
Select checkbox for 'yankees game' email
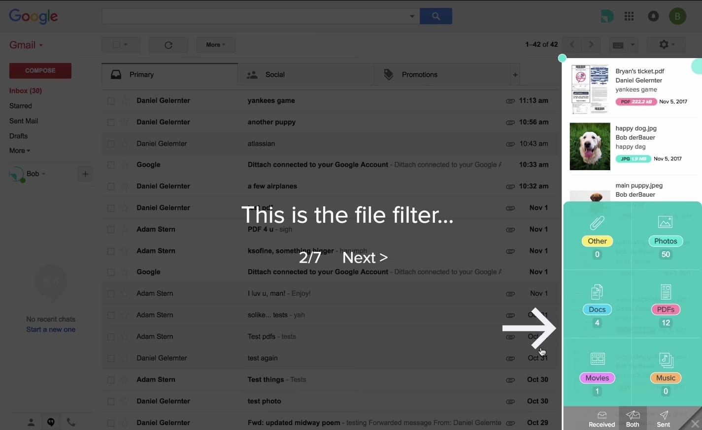pyautogui.click(x=111, y=101)
